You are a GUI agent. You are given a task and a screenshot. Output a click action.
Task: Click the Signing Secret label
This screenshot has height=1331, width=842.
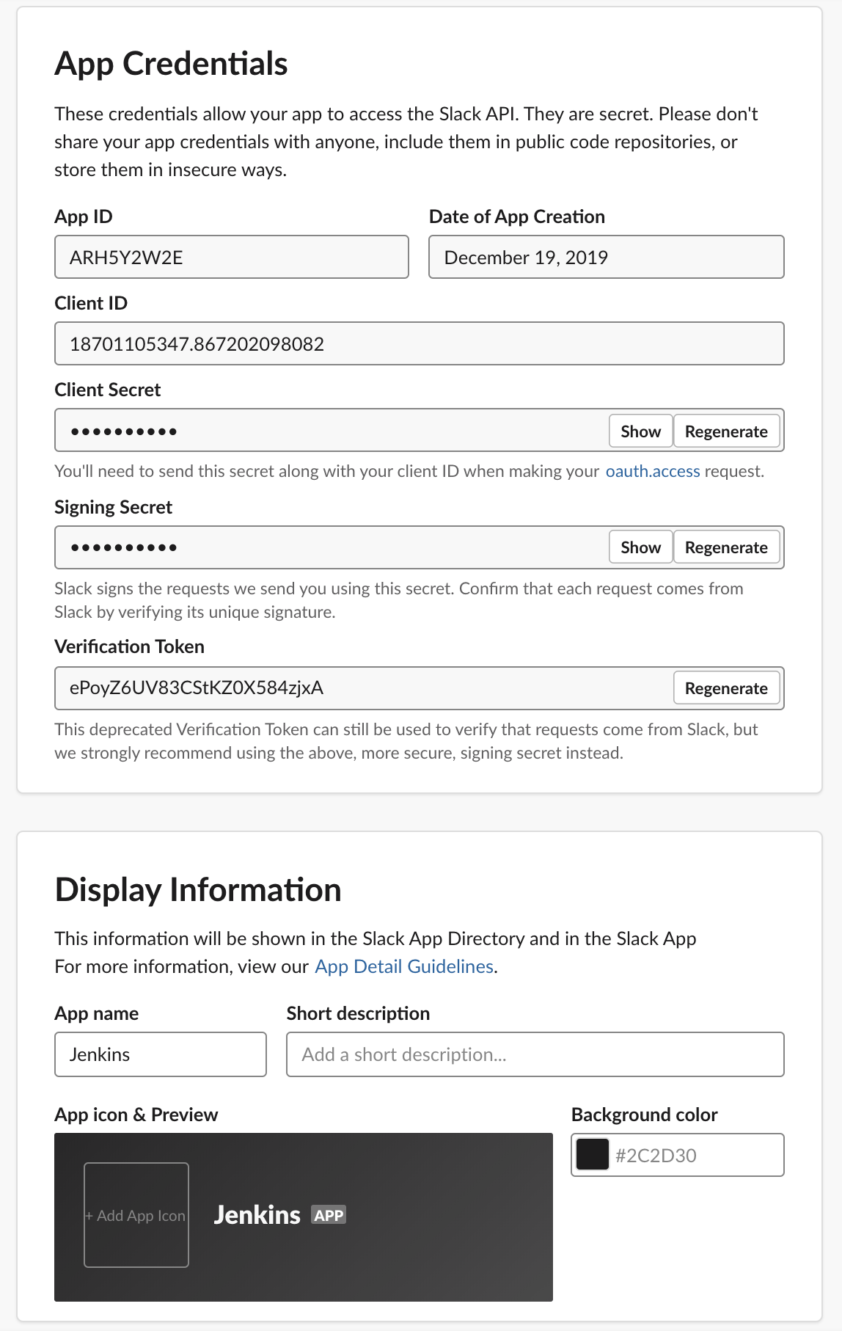pos(114,507)
